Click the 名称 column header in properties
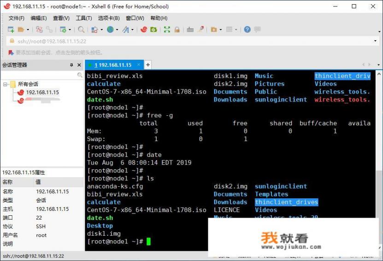383x261 pixels. tap(17, 182)
